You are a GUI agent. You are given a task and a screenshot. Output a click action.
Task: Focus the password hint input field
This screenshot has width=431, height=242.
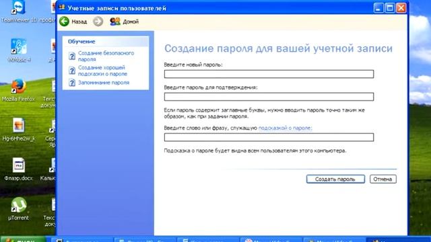pos(269,137)
